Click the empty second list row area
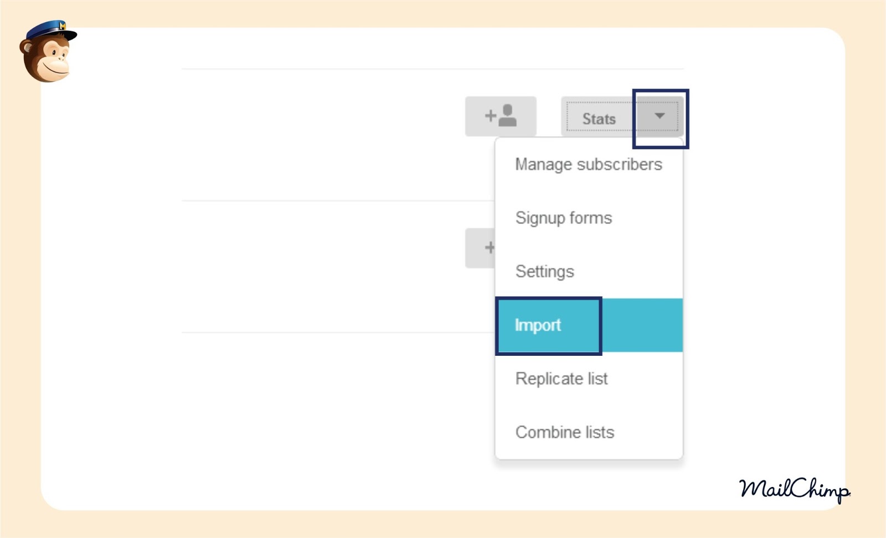 [321, 266]
